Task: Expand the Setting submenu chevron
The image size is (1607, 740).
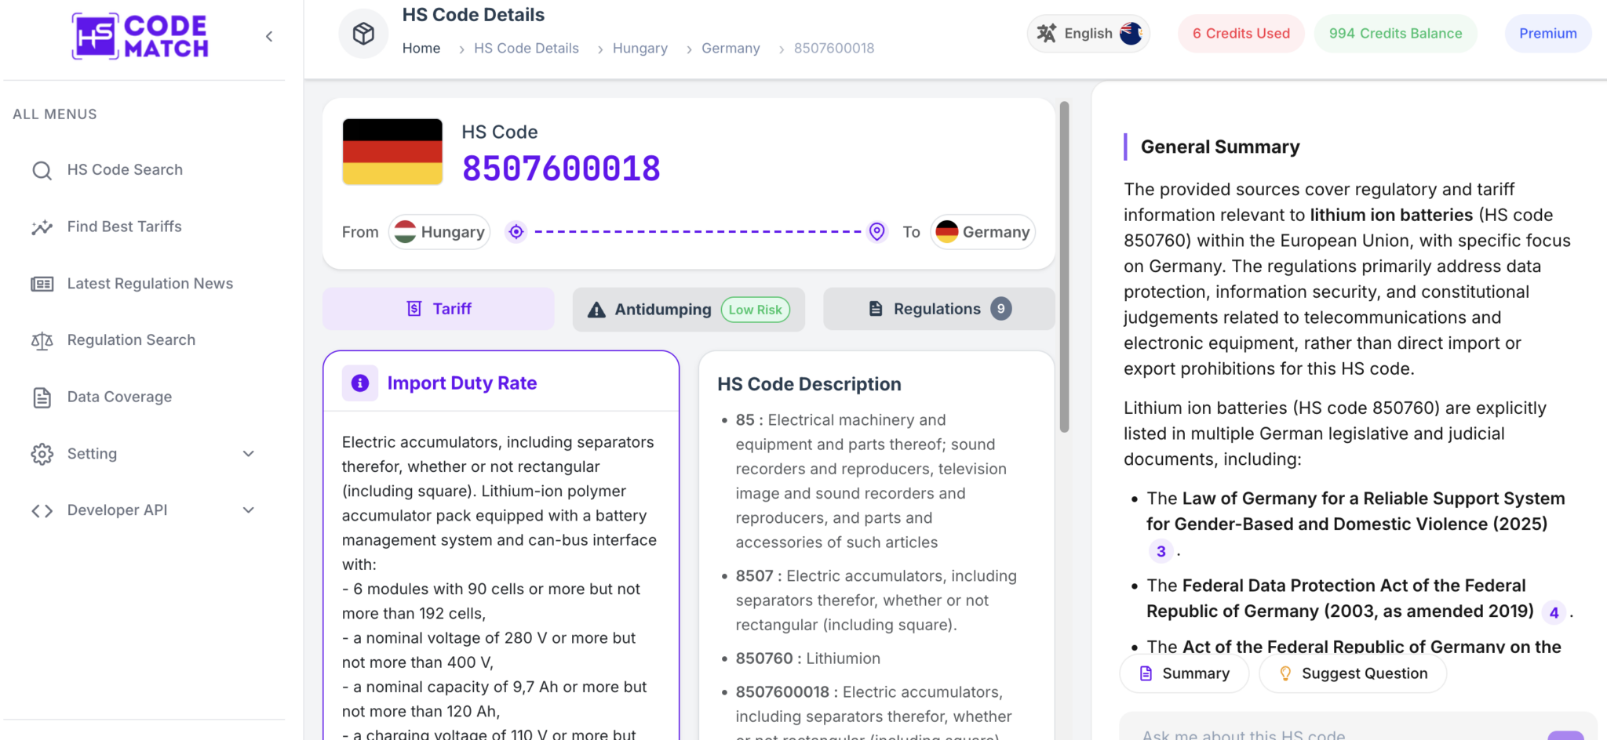Action: click(x=249, y=454)
